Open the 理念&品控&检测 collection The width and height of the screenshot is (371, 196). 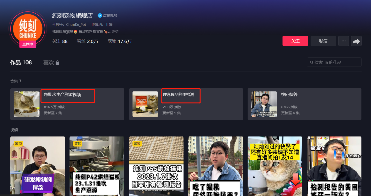(x=186, y=104)
